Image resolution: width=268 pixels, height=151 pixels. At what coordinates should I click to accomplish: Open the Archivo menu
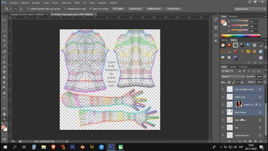pos(14,3)
